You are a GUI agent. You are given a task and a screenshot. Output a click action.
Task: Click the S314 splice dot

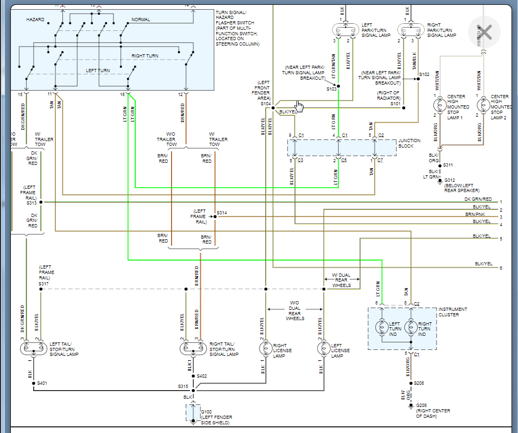(x=215, y=217)
